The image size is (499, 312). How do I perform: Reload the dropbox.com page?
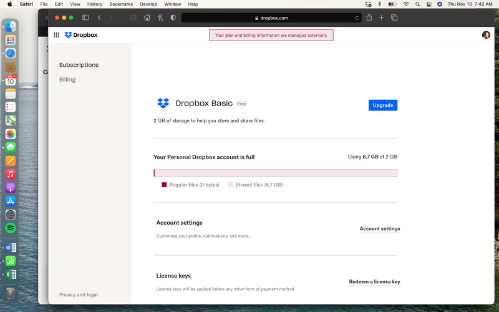click(357, 18)
